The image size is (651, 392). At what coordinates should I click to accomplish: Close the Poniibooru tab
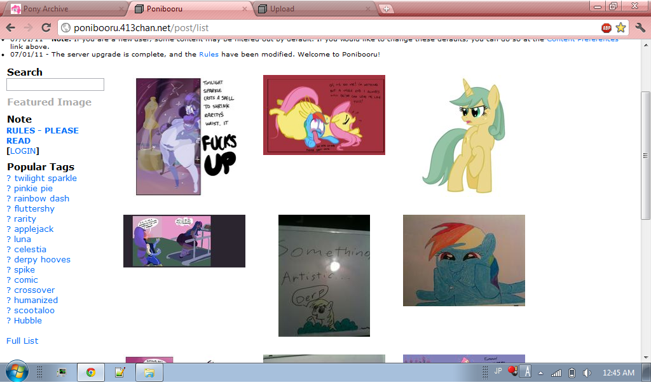pyautogui.click(x=245, y=9)
